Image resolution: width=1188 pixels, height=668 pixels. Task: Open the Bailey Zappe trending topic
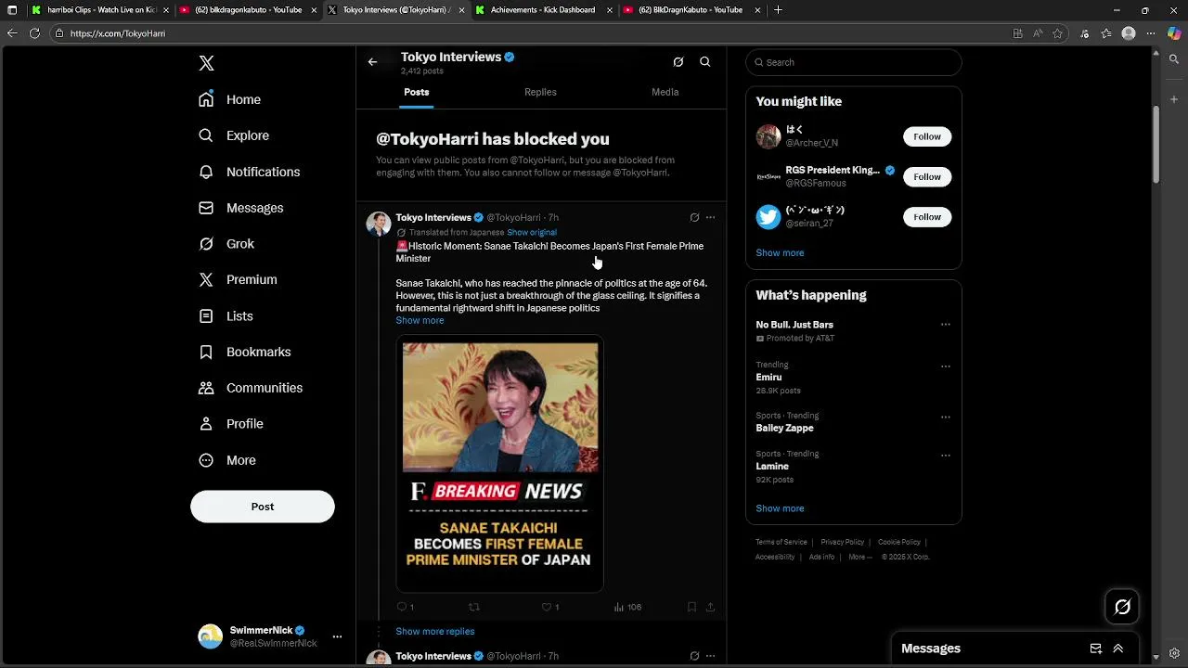784,428
